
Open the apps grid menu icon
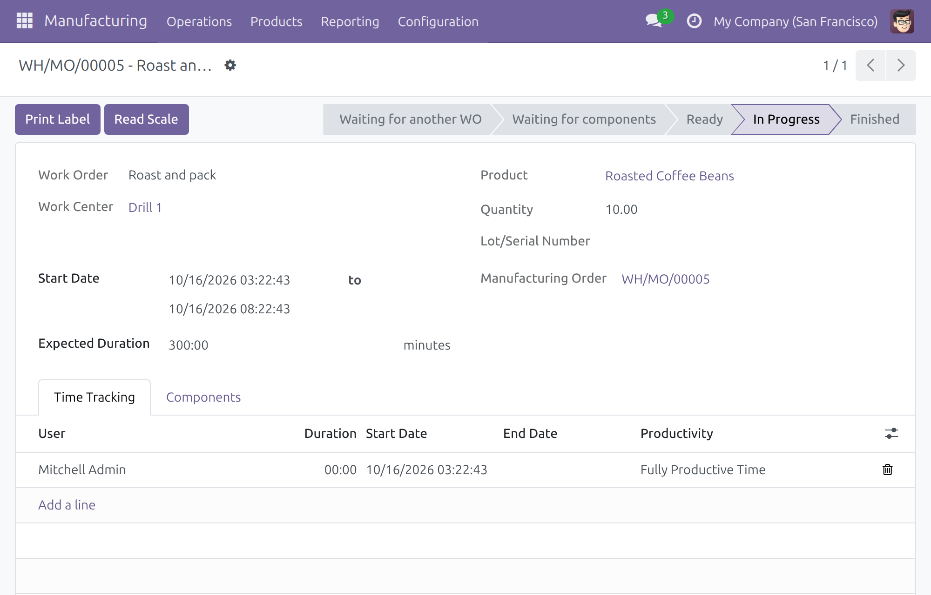(x=24, y=21)
